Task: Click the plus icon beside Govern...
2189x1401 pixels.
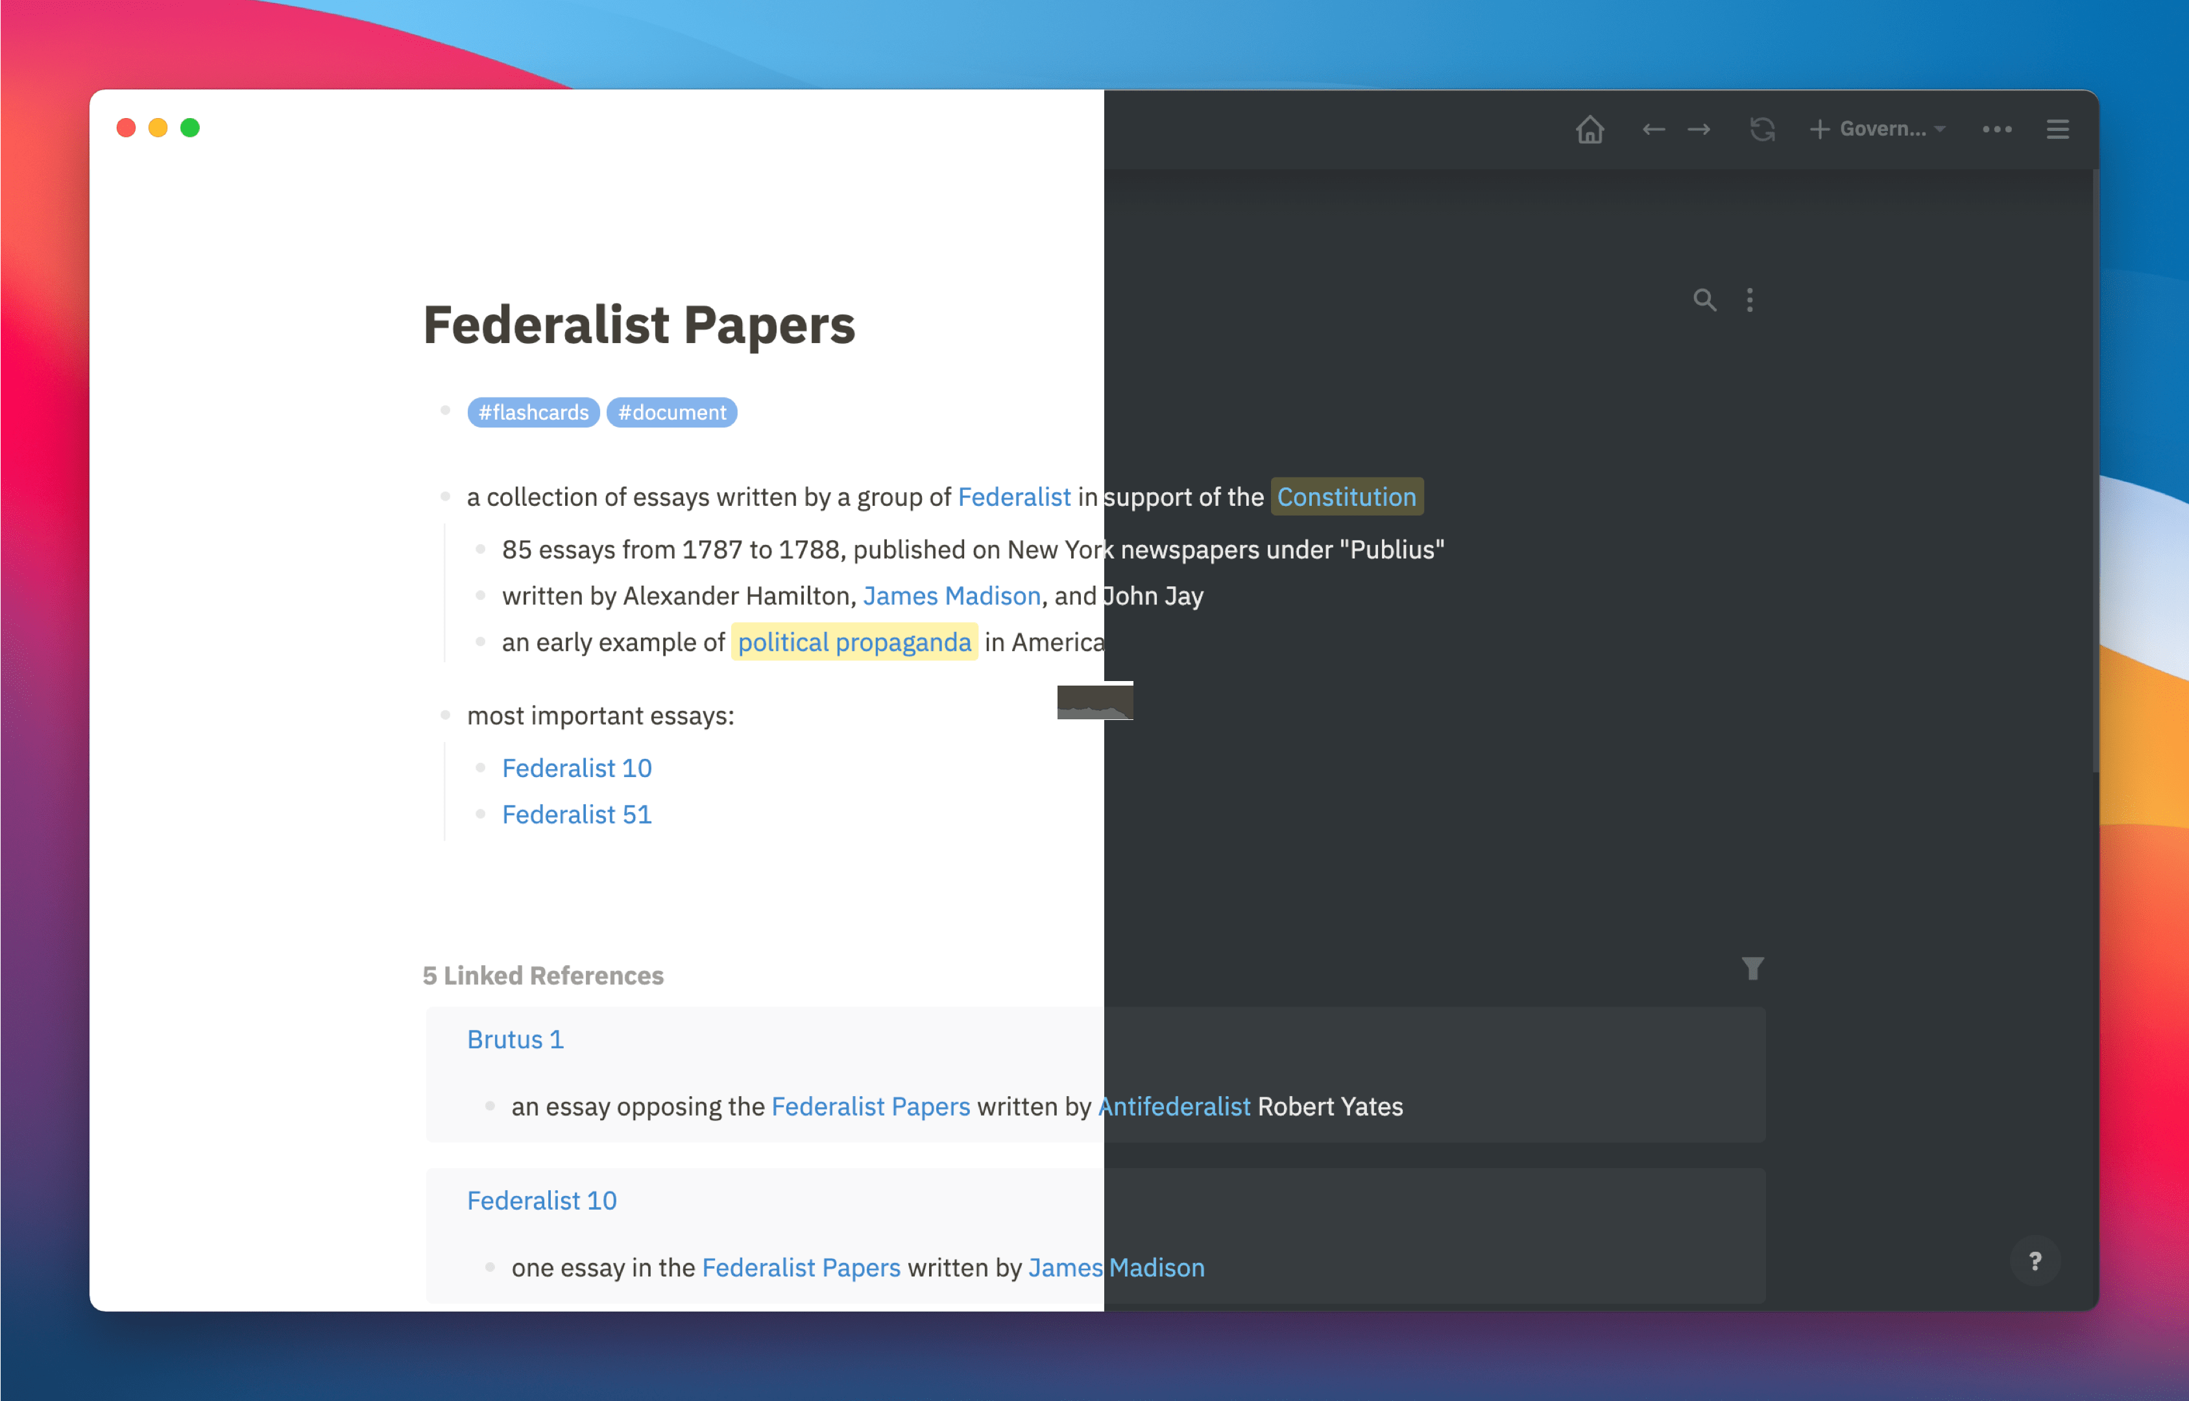Action: (1820, 129)
